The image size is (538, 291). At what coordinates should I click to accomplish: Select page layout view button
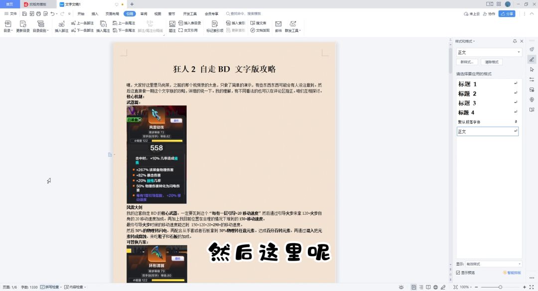point(414,287)
